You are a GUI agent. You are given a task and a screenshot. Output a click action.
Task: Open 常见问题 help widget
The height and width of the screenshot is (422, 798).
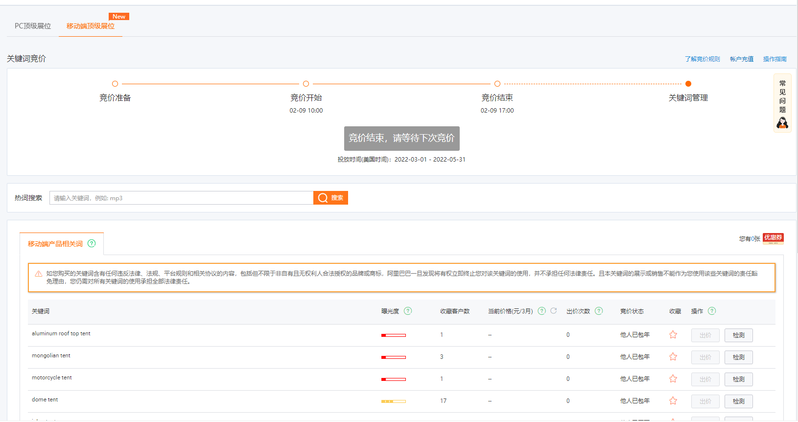coord(782,103)
